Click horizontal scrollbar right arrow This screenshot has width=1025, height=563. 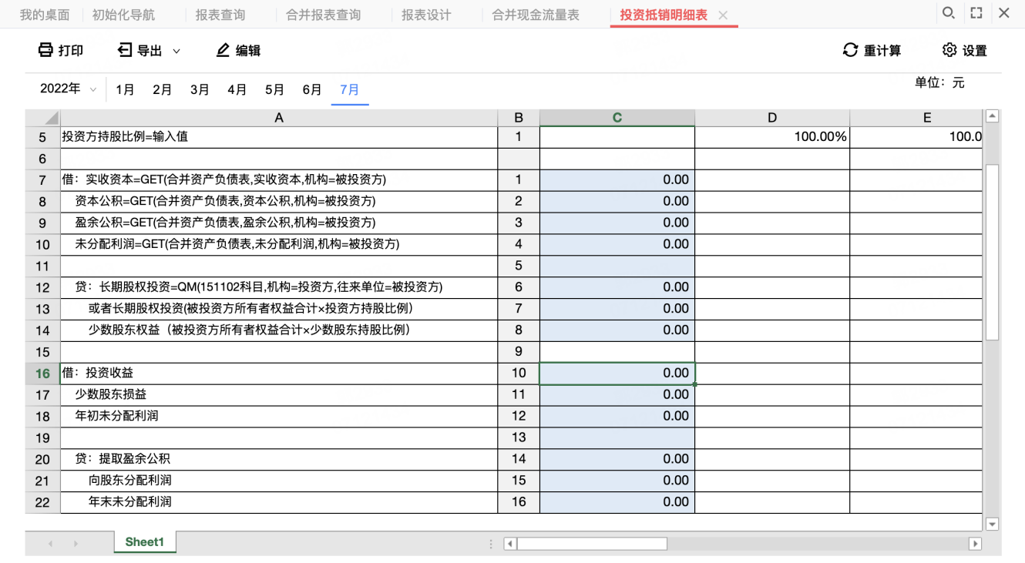click(x=976, y=544)
